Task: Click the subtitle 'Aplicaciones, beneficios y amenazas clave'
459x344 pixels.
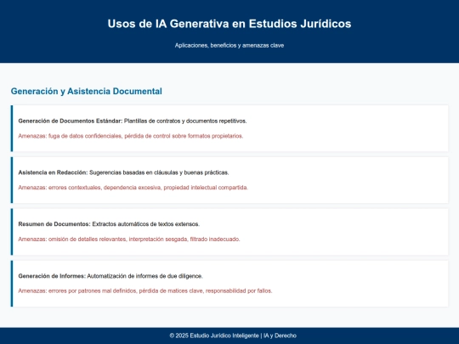Action: point(229,45)
